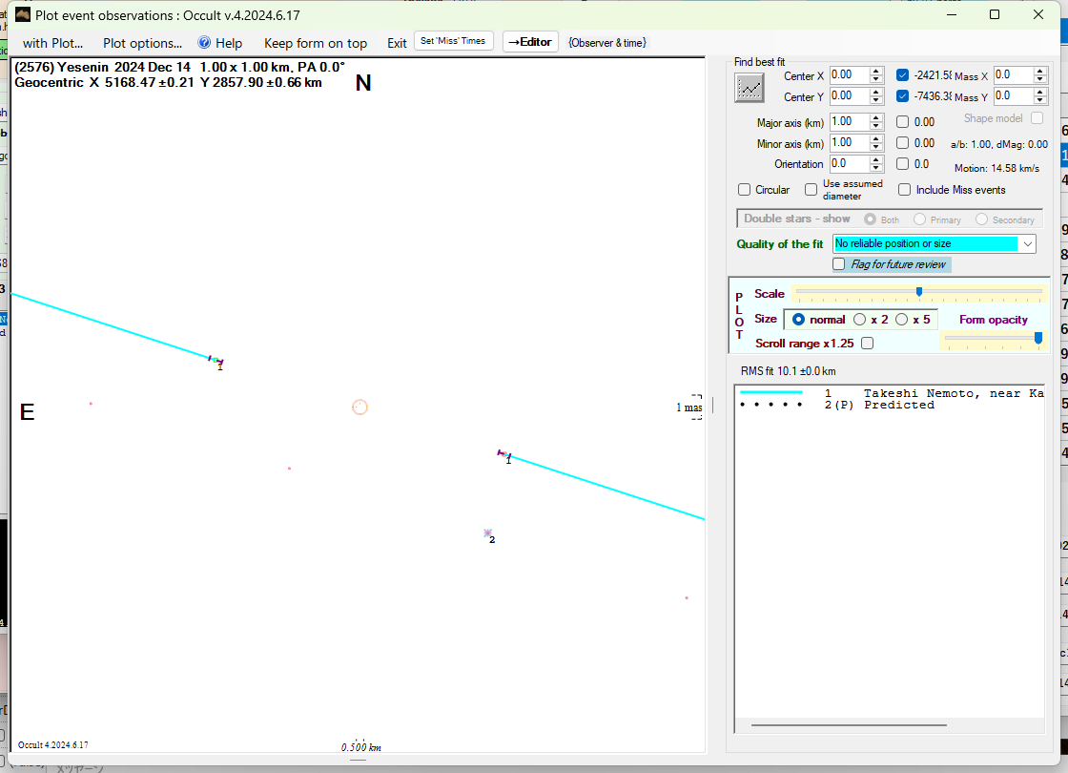This screenshot has width=1068, height=773.
Task: Click the Find best fit graph icon
Action: point(750,88)
